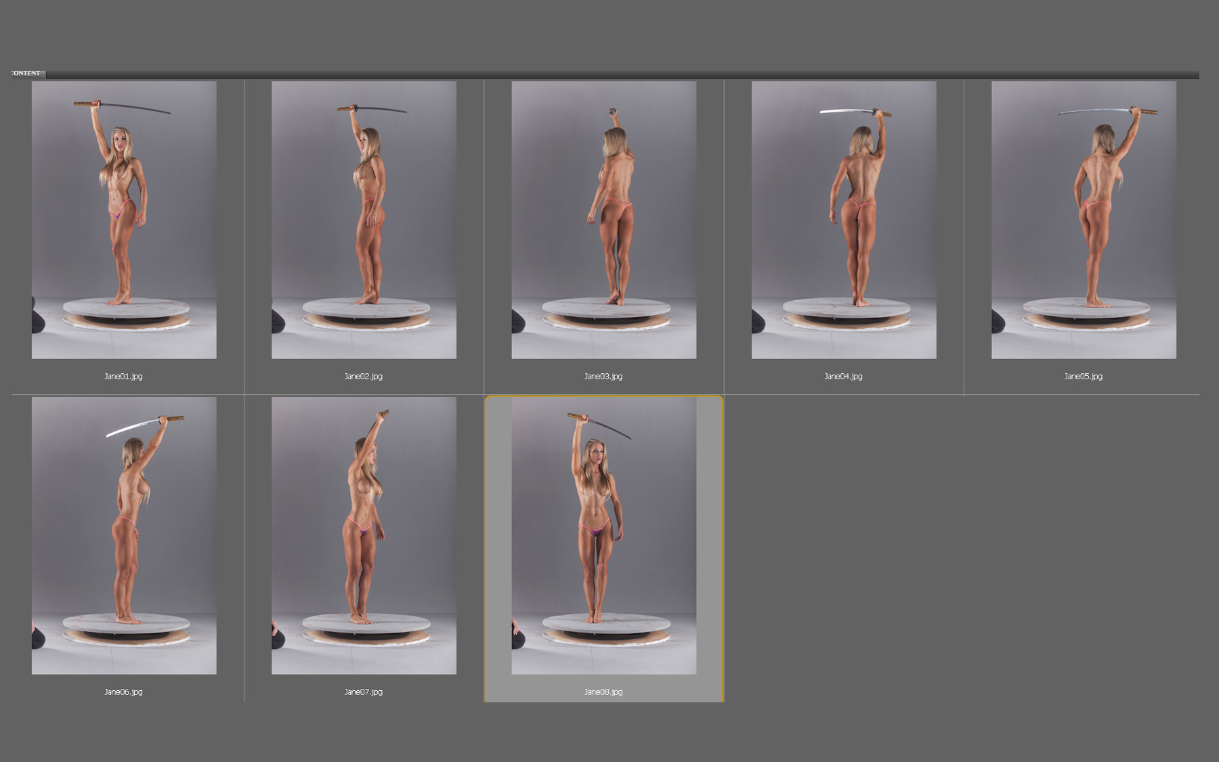
Task: Click the Jane08.jpg filename to rename it
Action: tap(602, 692)
